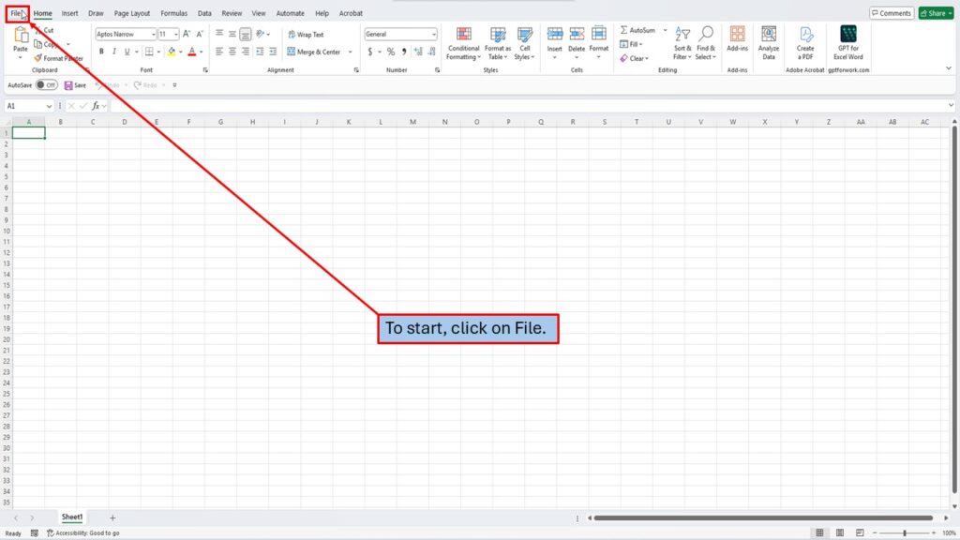Toggle Wrap Text for the cell
Viewport: 960px width, 540px height.
click(306, 35)
